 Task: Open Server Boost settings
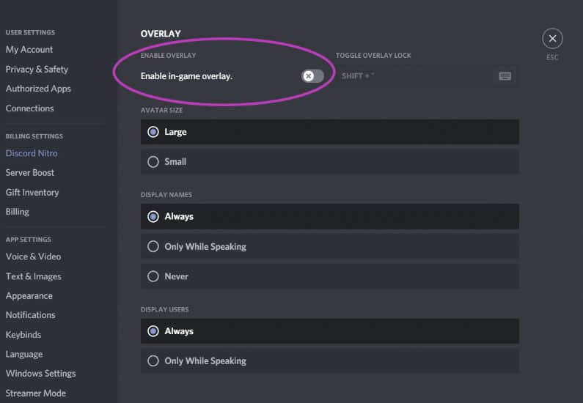[x=30, y=173]
